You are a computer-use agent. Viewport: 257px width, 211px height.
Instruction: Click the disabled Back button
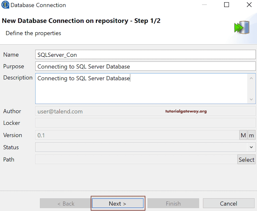[x=65, y=203]
